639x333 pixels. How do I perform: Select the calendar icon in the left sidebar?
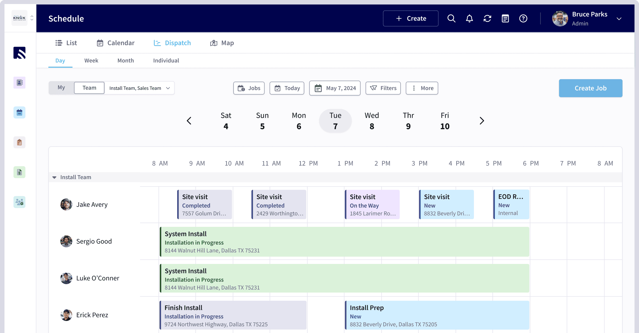pos(19,112)
